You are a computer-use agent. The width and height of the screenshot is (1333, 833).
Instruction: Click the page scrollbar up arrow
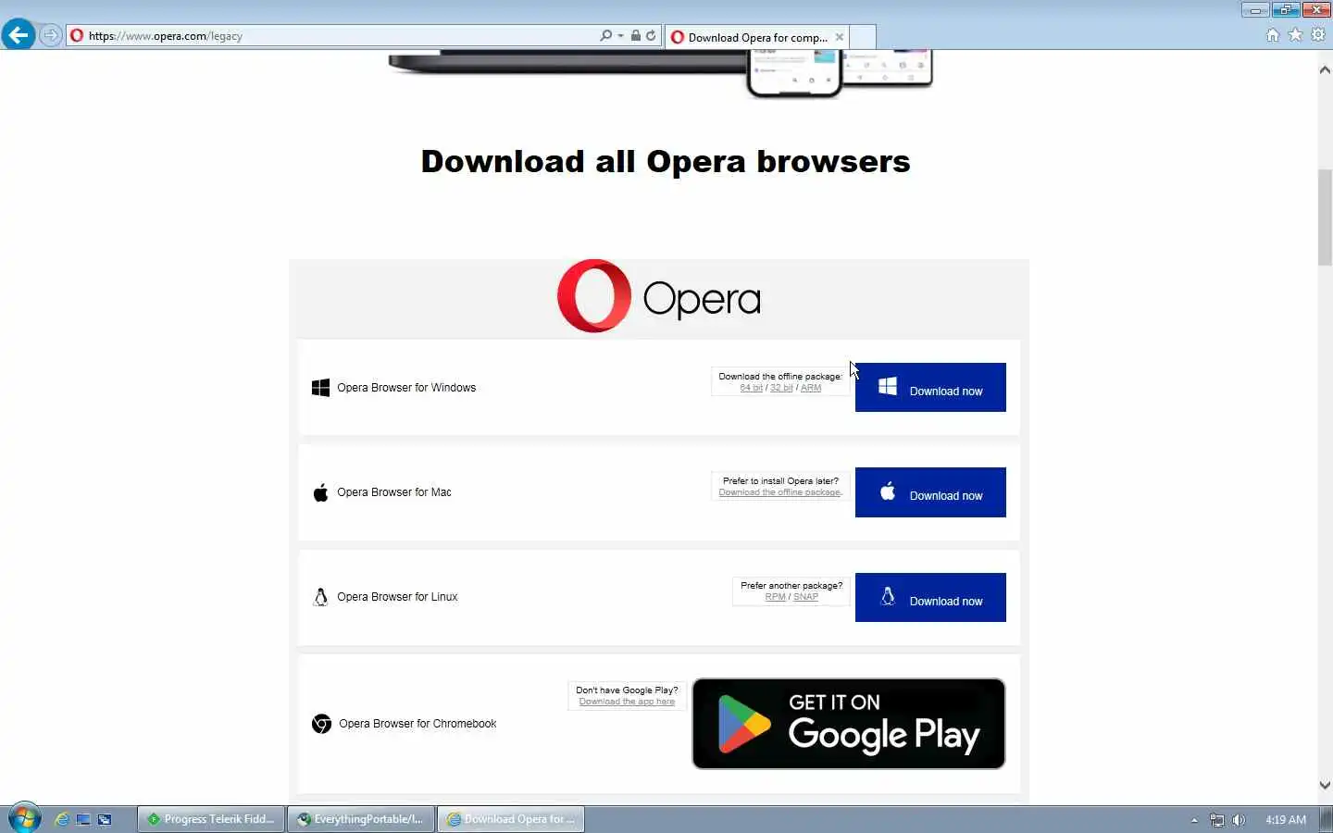pos(1325,69)
